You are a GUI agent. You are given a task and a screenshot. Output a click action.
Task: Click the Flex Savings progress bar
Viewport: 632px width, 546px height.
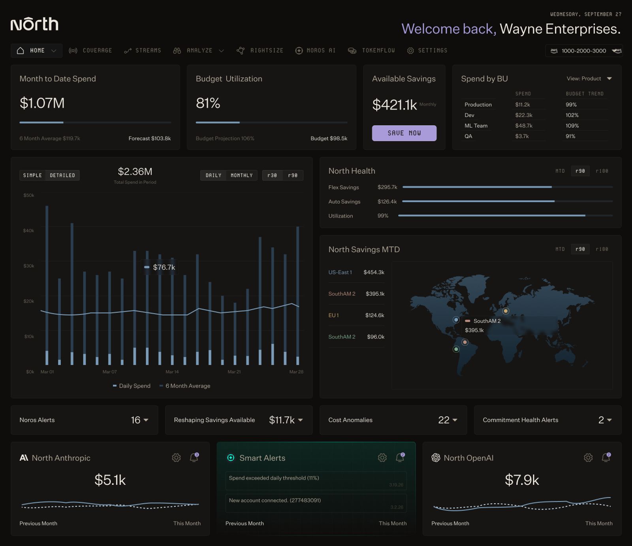pyautogui.click(x=508, y=187)
